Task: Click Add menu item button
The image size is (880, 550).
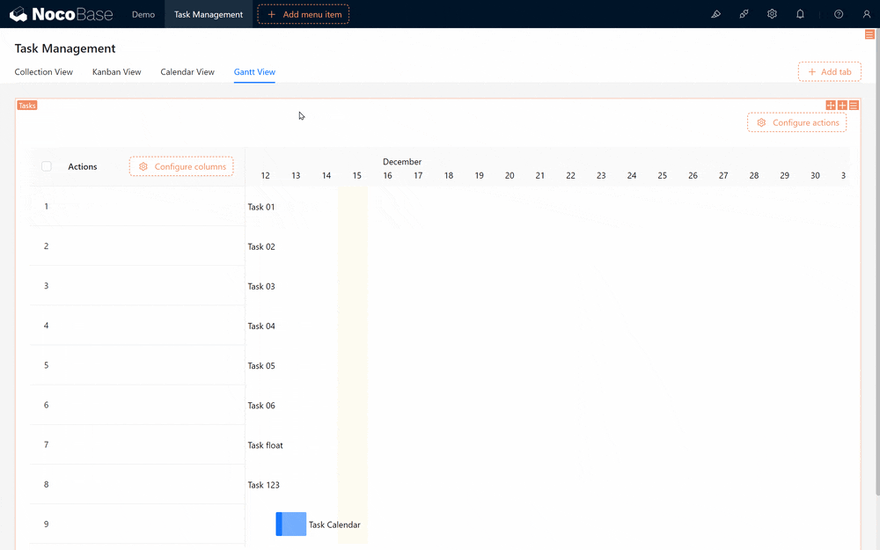Action: [x=303, y=14]
